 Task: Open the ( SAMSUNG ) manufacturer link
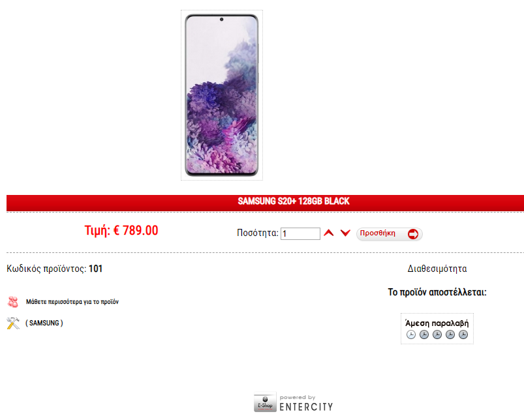pos(44,323)
